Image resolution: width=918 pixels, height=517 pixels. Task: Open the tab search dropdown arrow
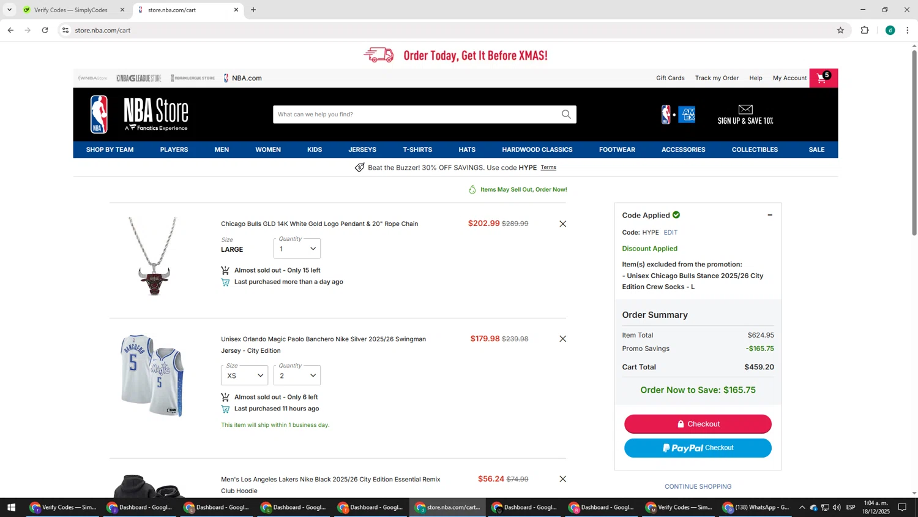[9, 10]
